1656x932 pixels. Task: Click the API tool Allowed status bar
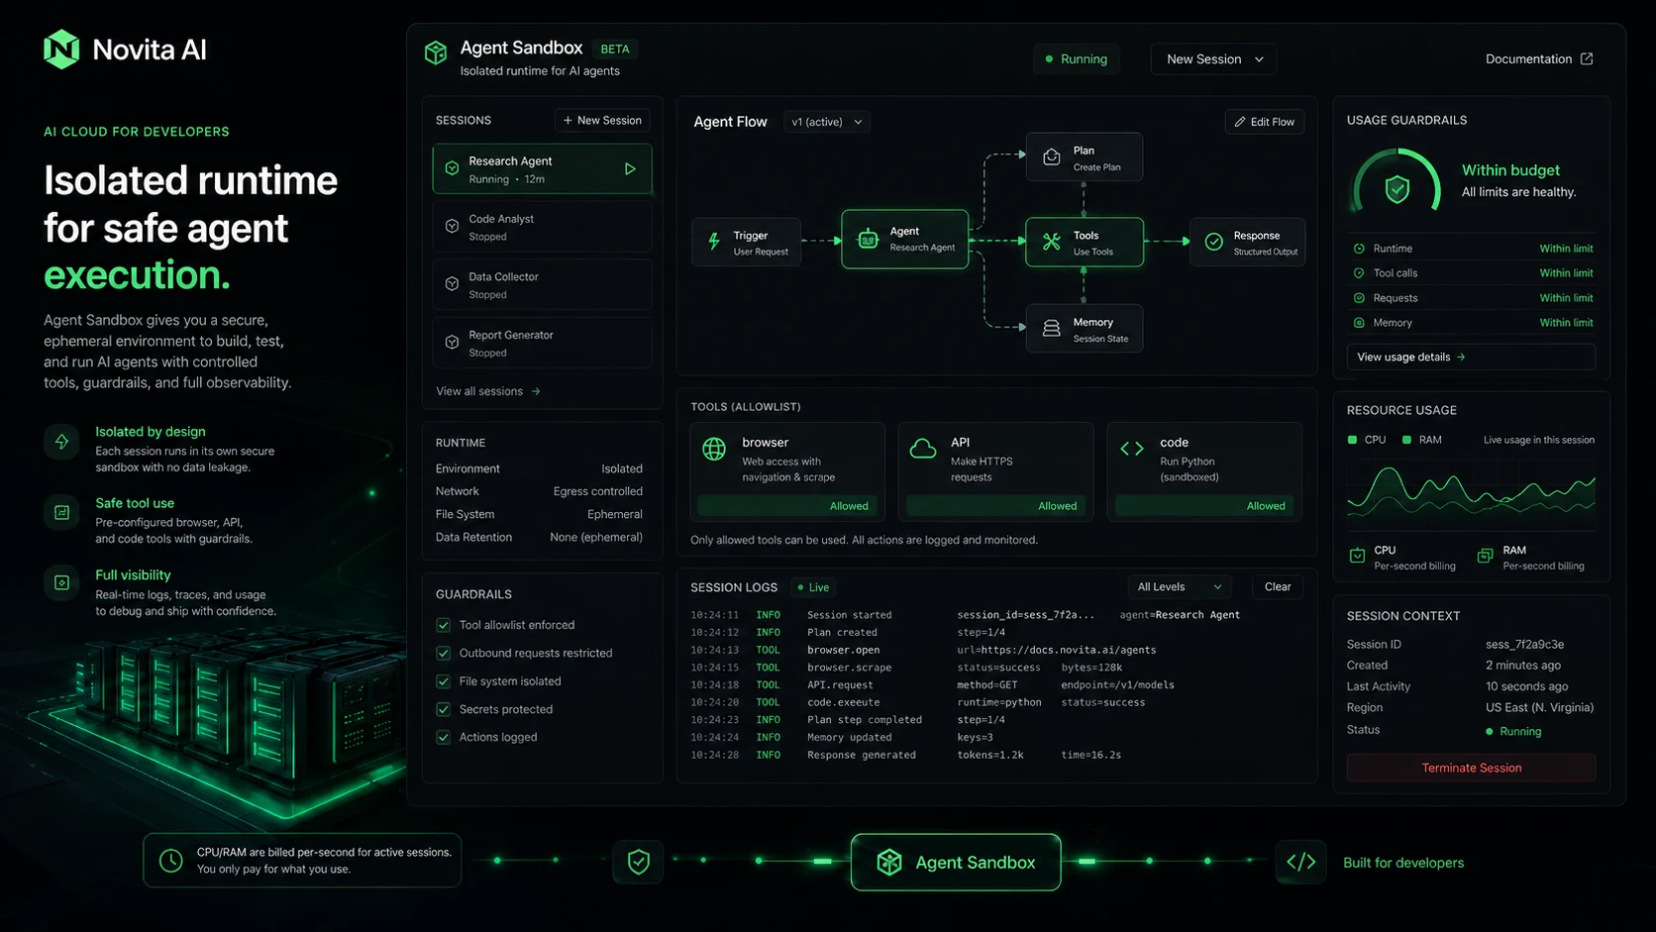point(995,506)
